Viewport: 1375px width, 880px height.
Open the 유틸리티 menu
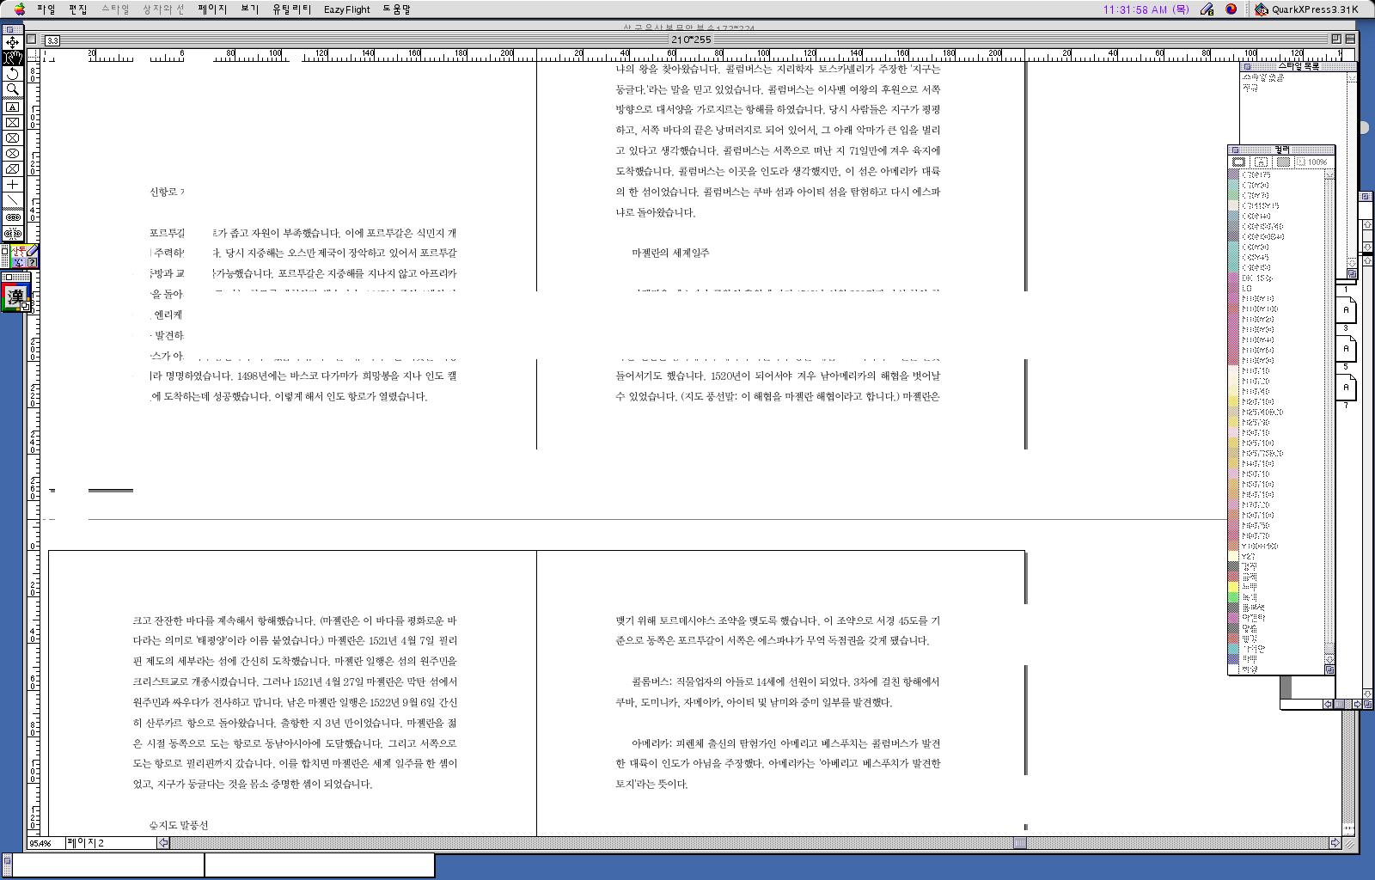[291, 9]
